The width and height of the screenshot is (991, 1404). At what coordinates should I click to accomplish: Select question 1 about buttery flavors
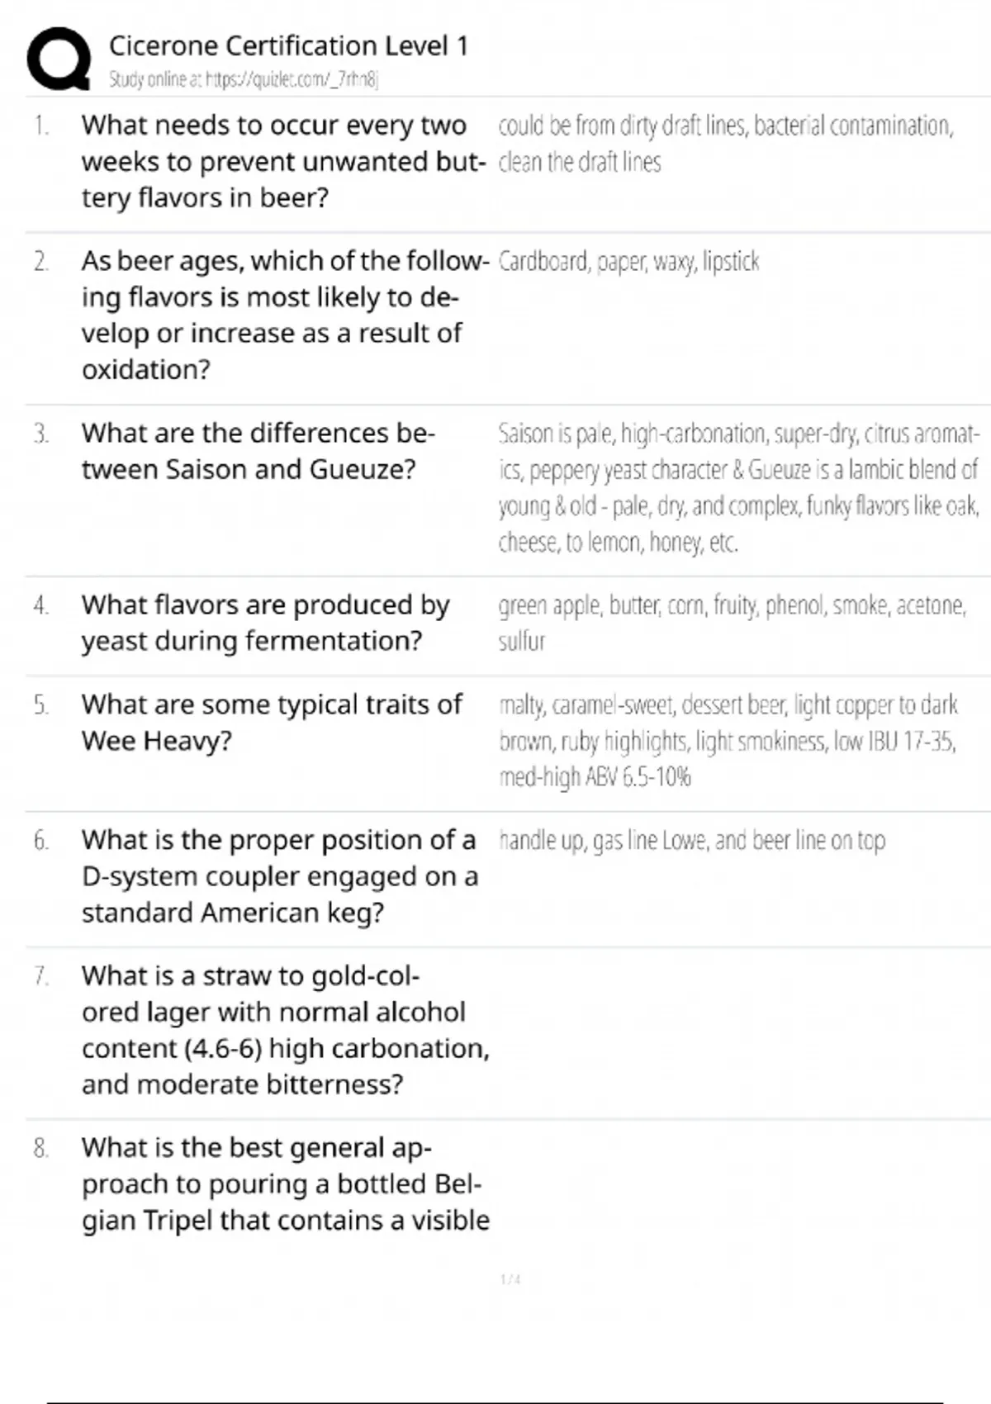point(281,161)
